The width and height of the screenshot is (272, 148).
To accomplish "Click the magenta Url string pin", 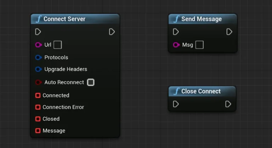I will tap(38, 45).
